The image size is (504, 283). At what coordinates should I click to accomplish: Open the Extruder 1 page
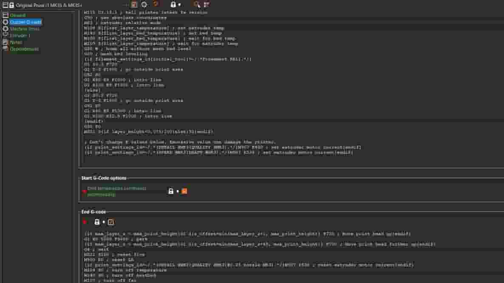pyautogui.click(x=20, y=36)
